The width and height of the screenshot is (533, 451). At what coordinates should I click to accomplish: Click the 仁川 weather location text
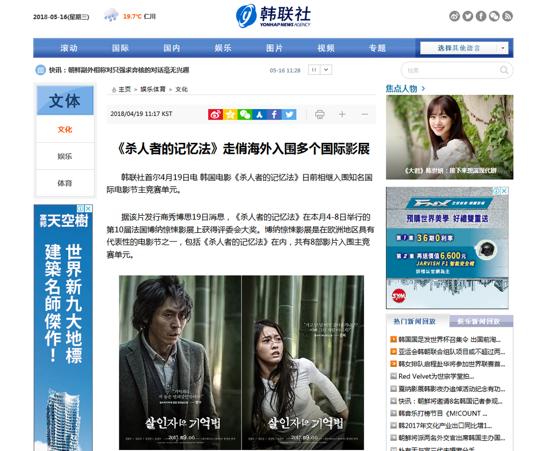click(149, 16)
